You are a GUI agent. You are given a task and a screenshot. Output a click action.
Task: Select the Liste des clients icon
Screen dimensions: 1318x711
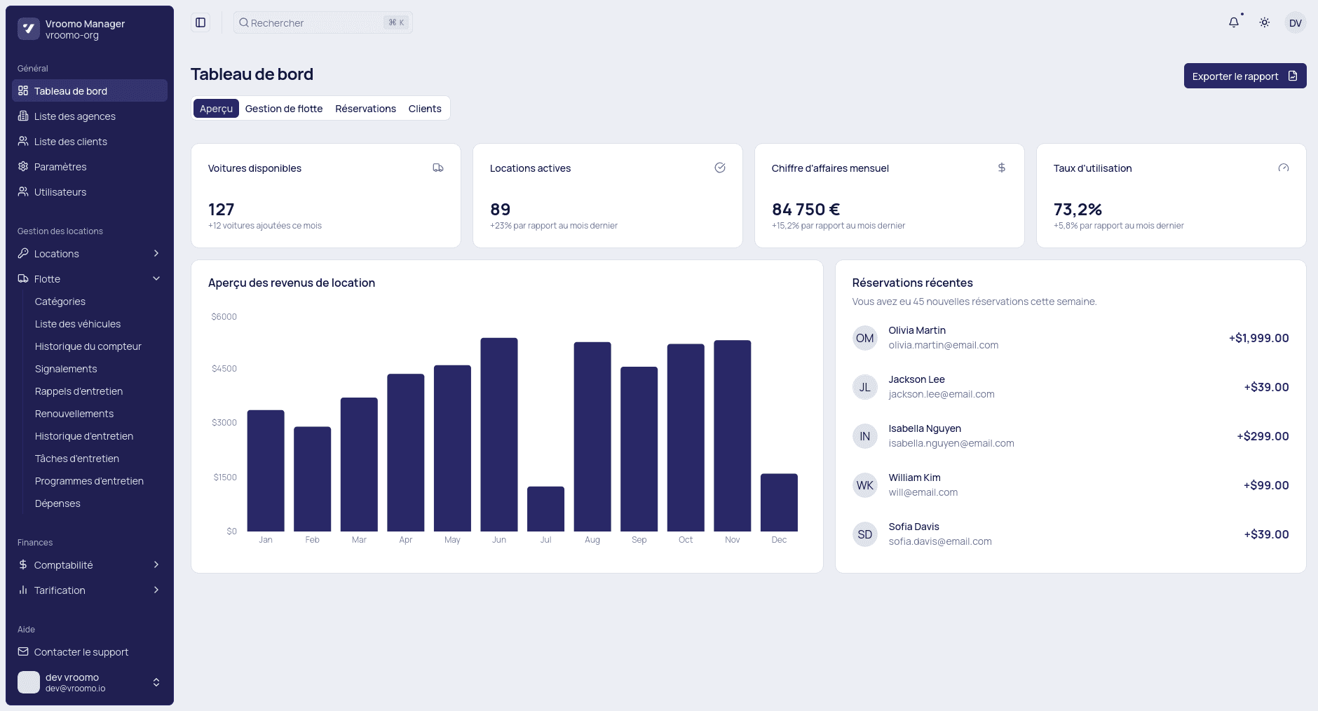tap(24, 141)
